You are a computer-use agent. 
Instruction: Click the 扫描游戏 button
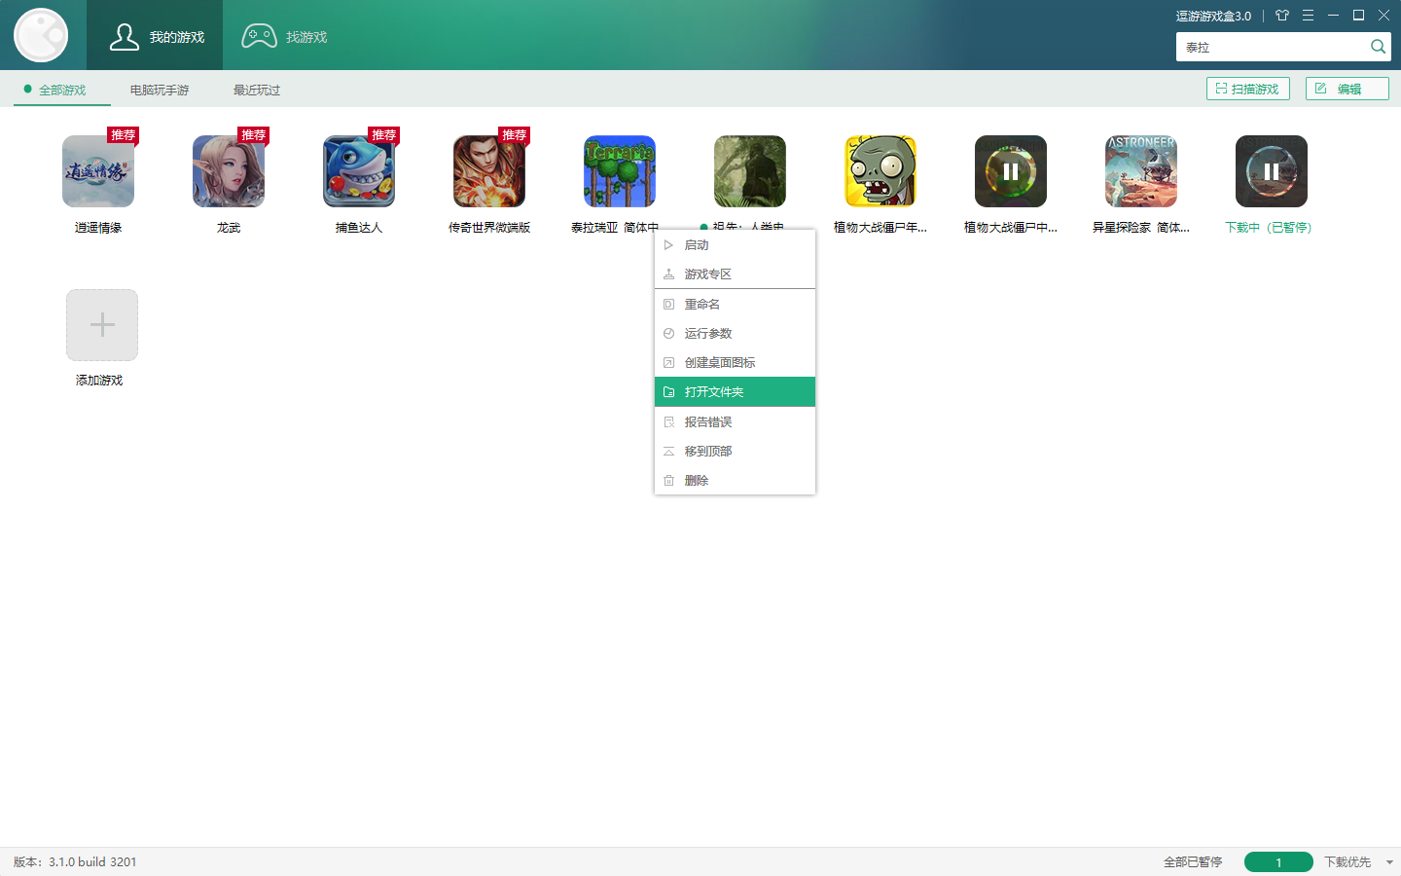click(1248, 89)
